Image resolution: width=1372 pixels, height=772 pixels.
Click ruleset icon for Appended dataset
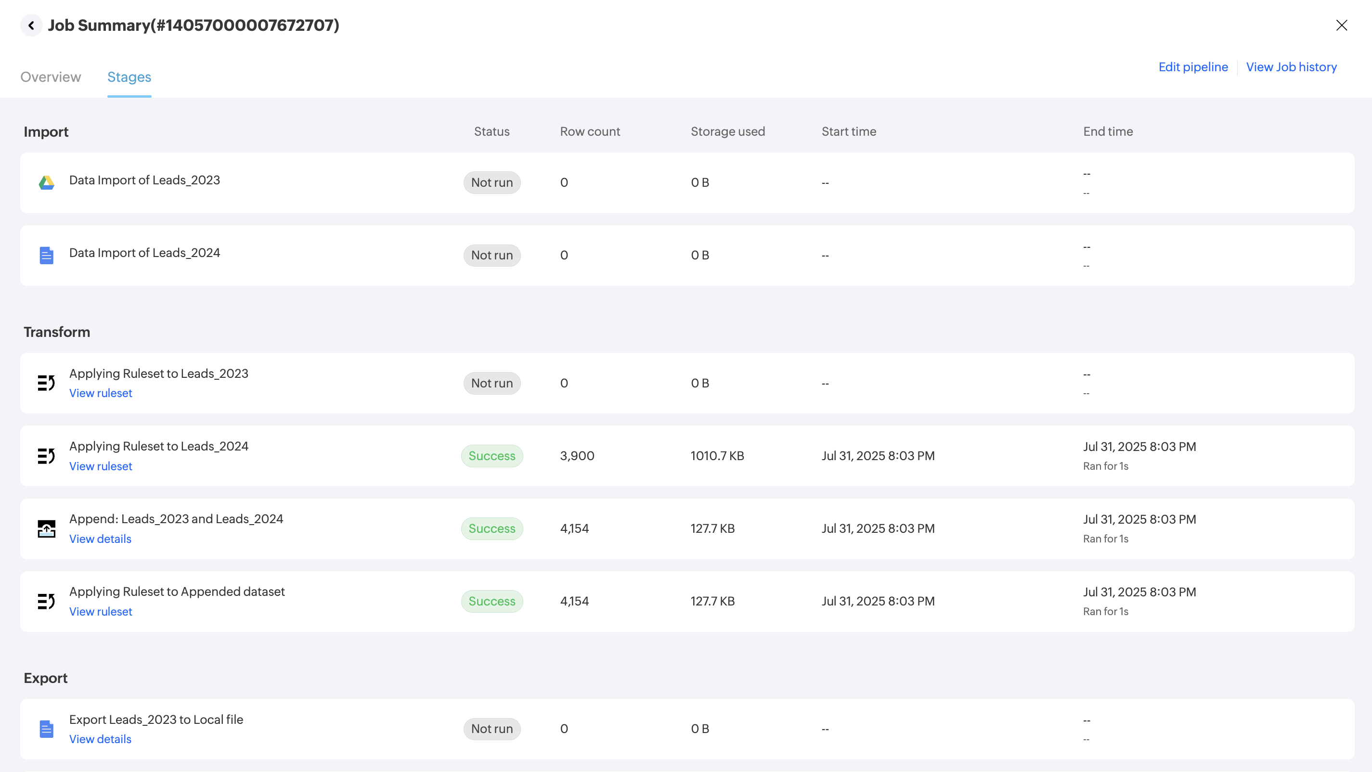tap(46, 601)
